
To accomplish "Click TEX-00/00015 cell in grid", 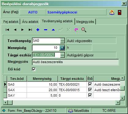I will tap(72, 90).
